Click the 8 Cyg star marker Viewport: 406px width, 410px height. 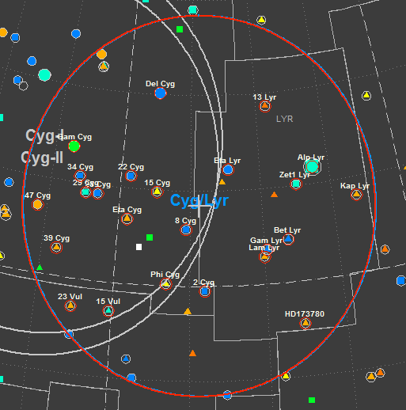186,230
